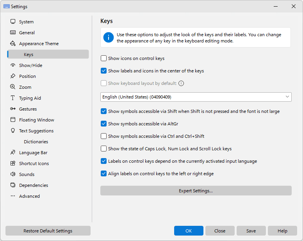Open Gestures via its arrow icon
The height and width of the screenshot is (241, 303).
[13, 109]
